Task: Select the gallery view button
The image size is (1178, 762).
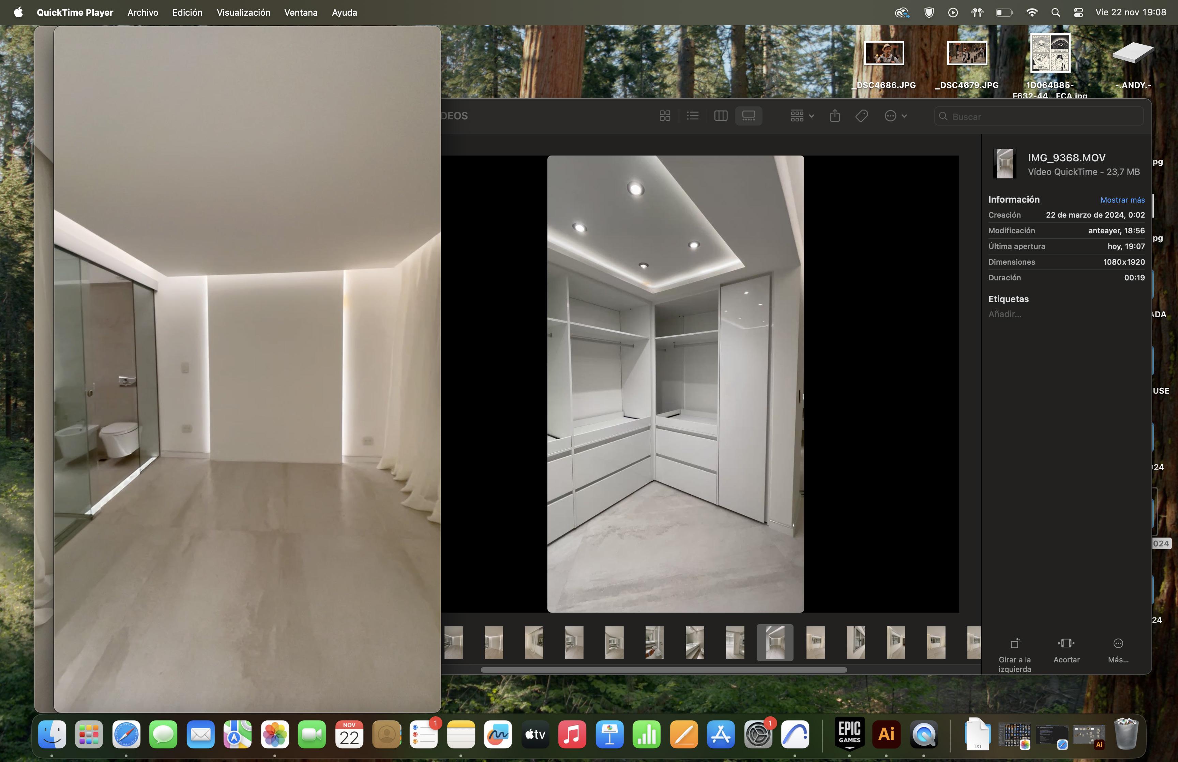Action: coord(749,116)
